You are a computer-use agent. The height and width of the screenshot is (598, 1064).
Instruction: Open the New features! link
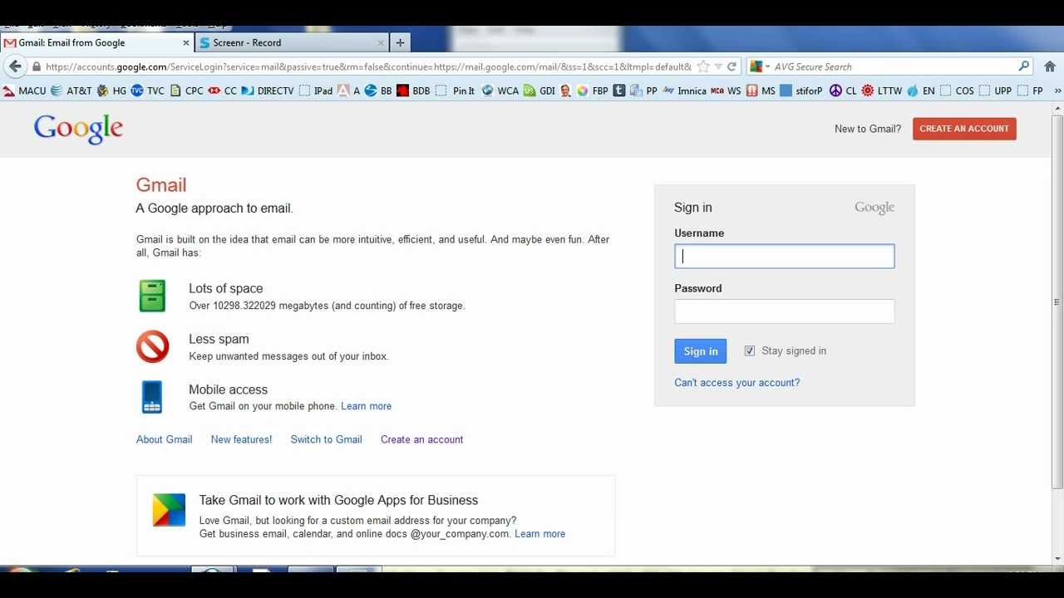click(x=241, y=439)
